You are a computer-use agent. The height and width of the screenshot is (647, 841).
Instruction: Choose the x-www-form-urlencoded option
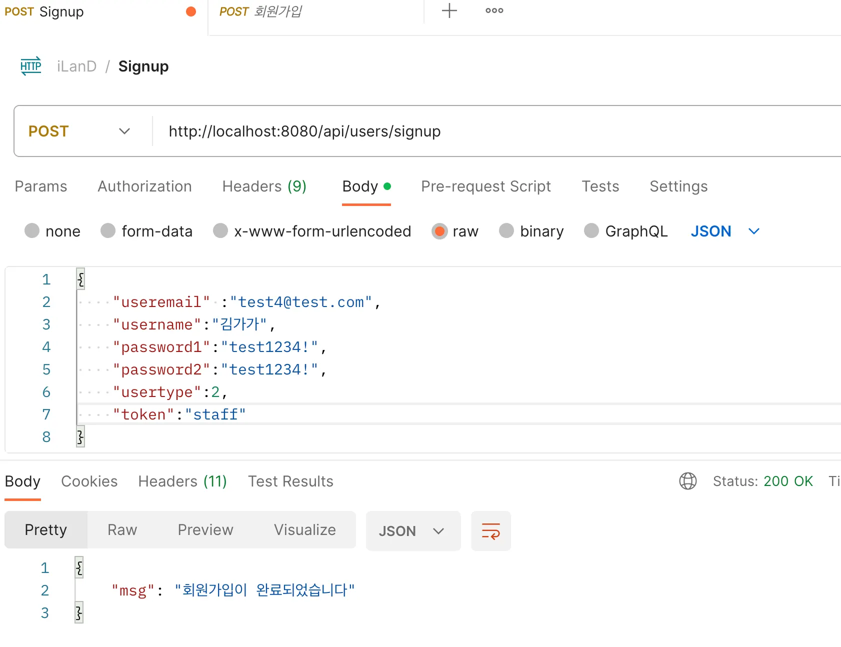(x=220, y=231)
